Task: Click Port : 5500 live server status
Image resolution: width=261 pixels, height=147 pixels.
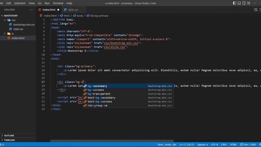Action: point(248,145)
